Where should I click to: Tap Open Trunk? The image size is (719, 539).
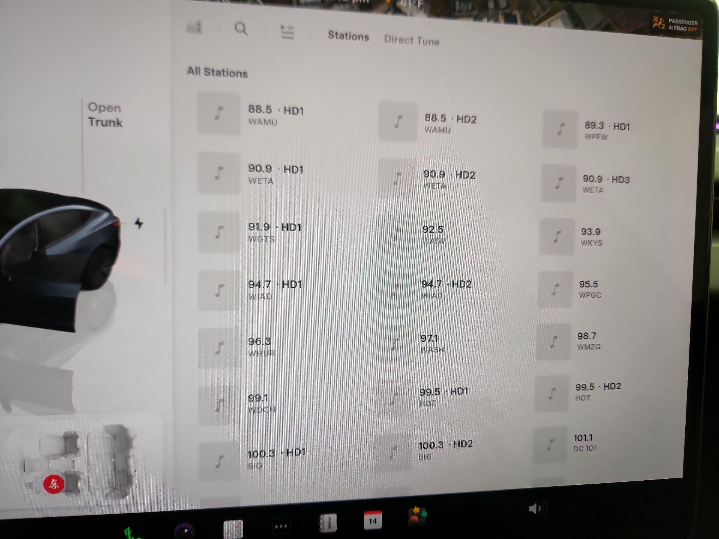[x=105, y=116]
